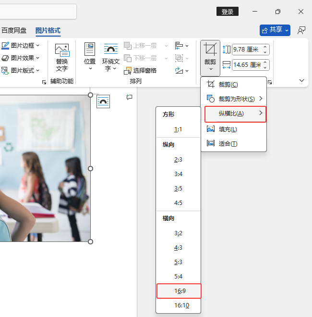Open 纵横比(A) submenu

pos(235,114)
